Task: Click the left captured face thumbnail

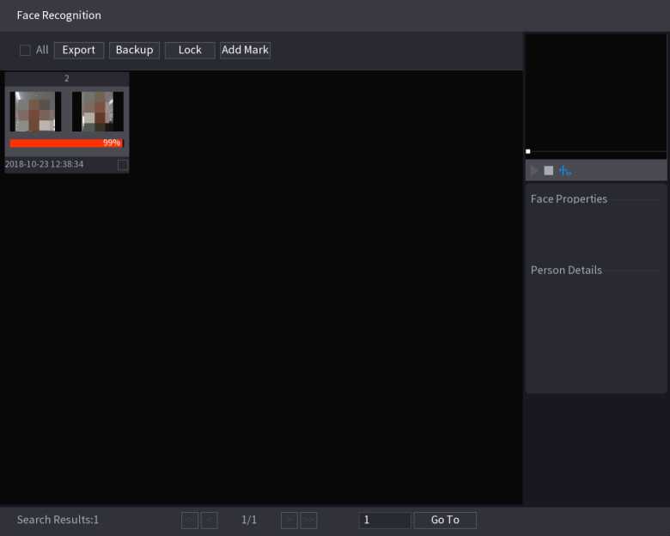Action: 35,111
